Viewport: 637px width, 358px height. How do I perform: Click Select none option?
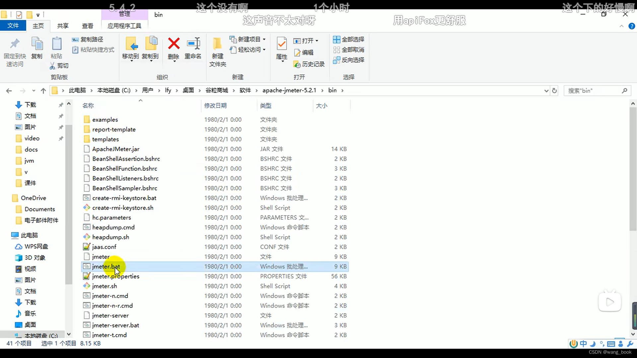[x=349, y=50]
